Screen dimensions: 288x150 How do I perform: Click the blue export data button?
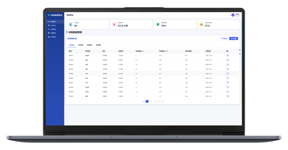click(x=234, y=38)
